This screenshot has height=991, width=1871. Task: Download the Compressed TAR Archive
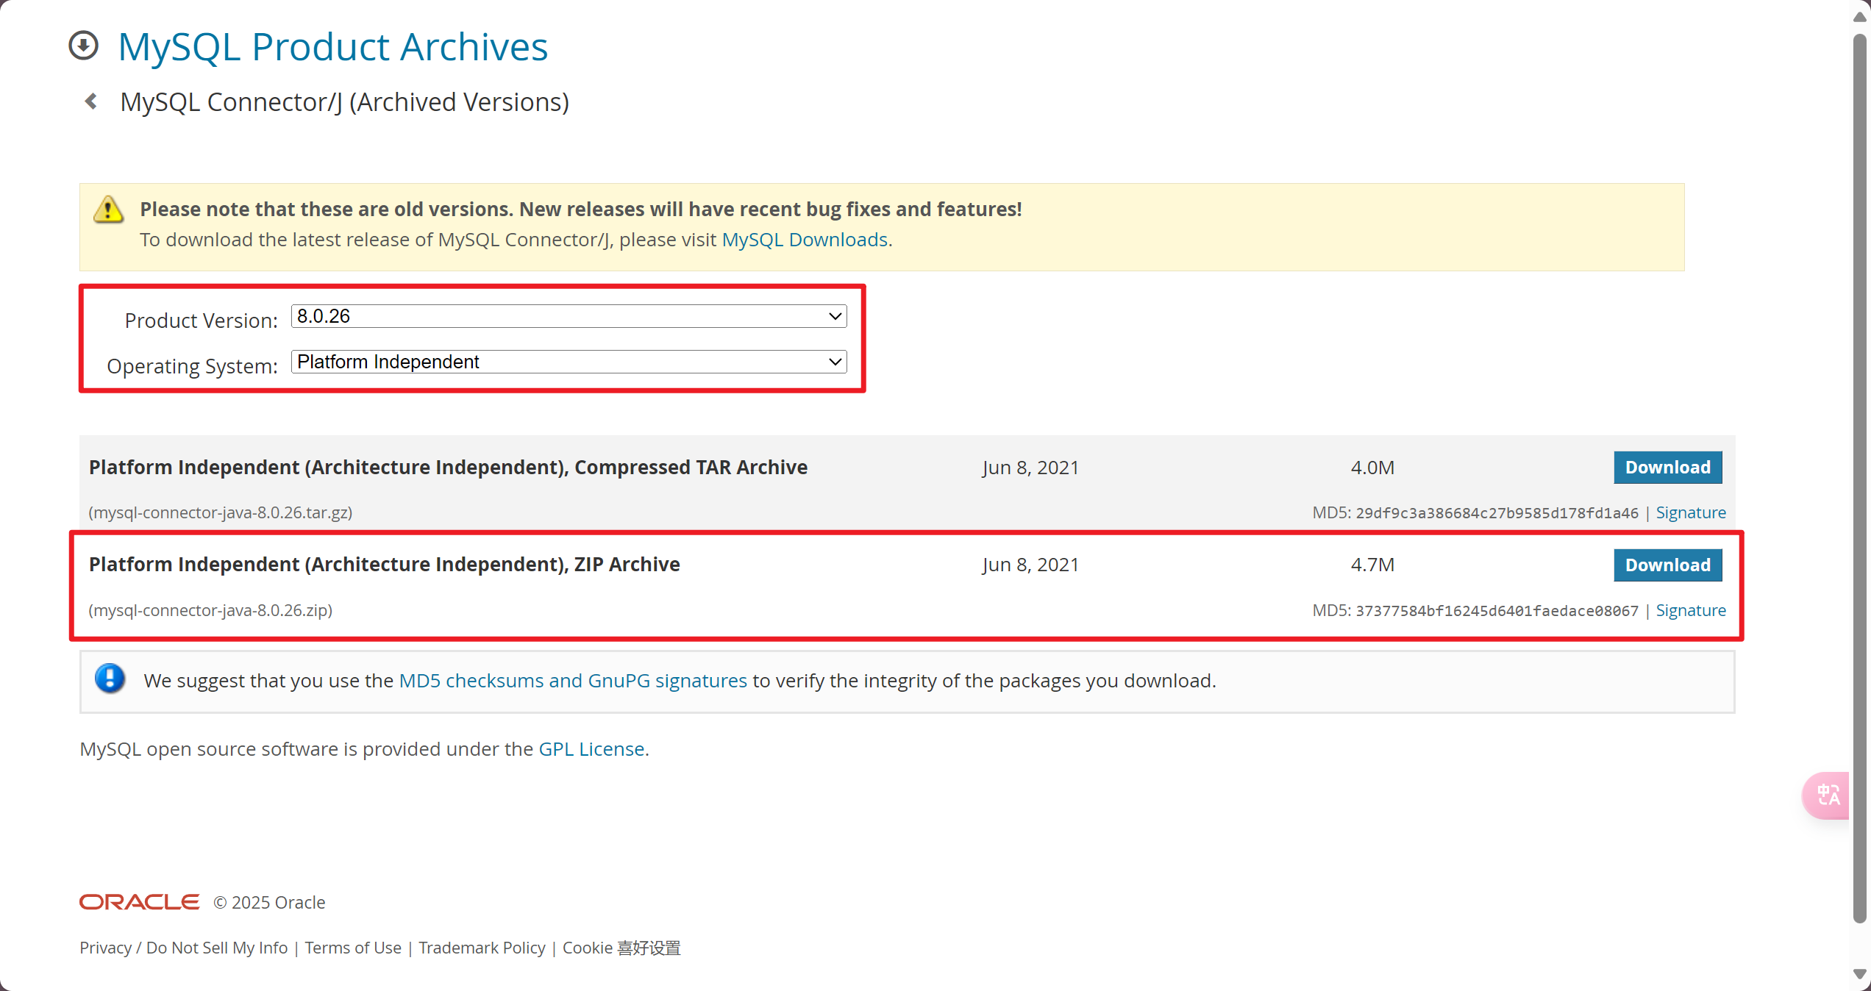click(x=1668, y=468)
